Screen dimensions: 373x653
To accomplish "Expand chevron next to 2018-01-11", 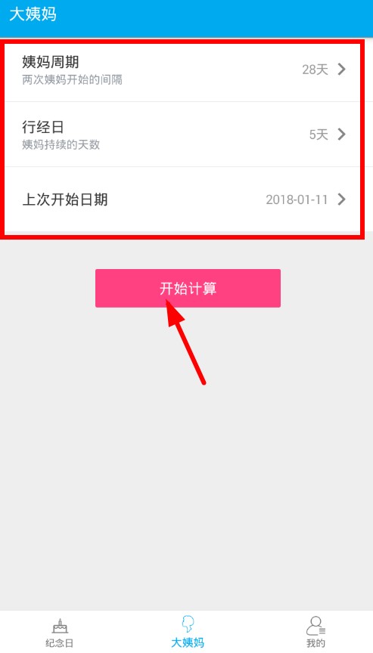I will click(342, 200).
